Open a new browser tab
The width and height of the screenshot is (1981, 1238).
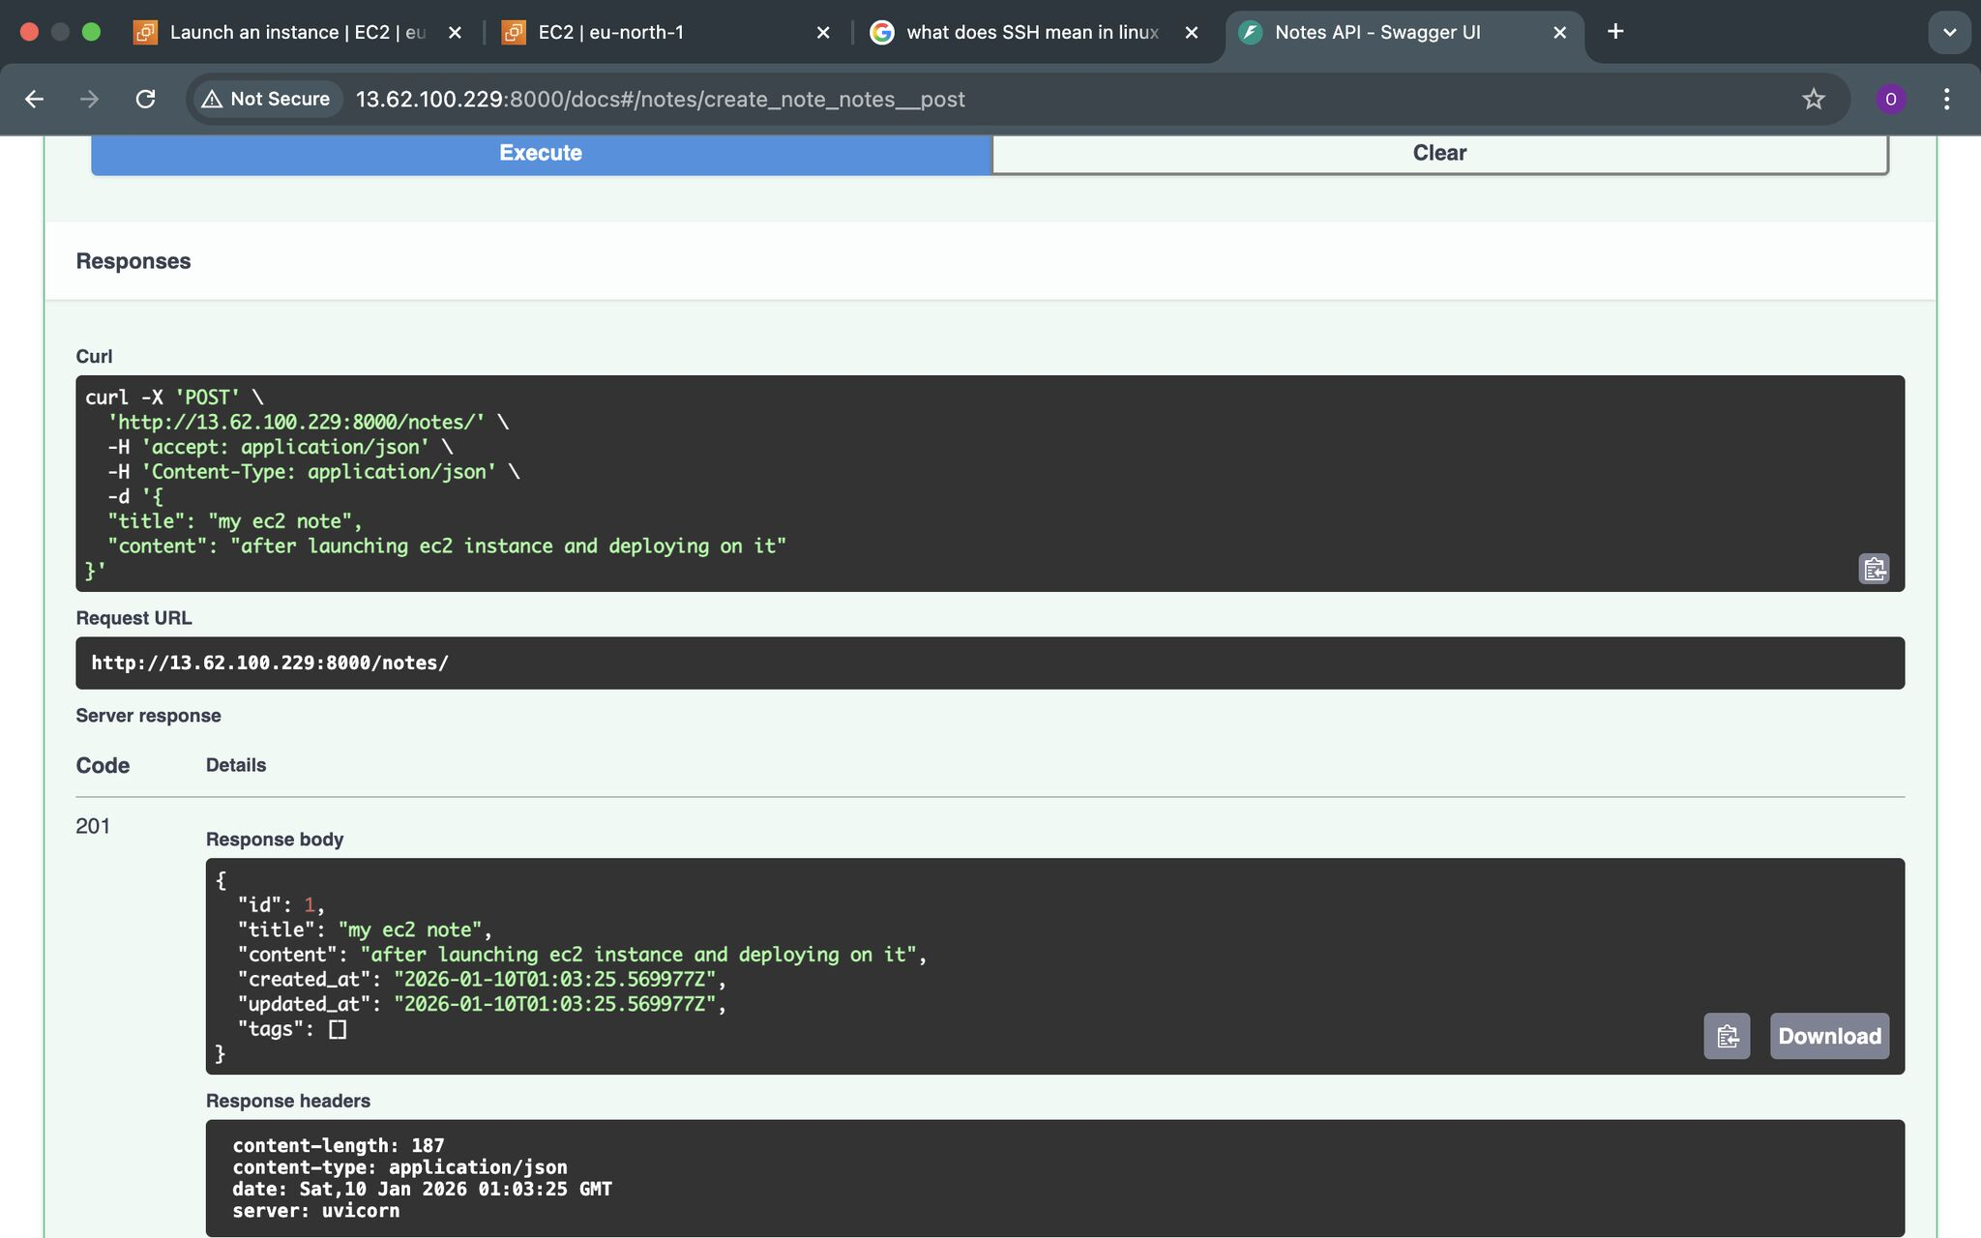(x=1615, y=32)
